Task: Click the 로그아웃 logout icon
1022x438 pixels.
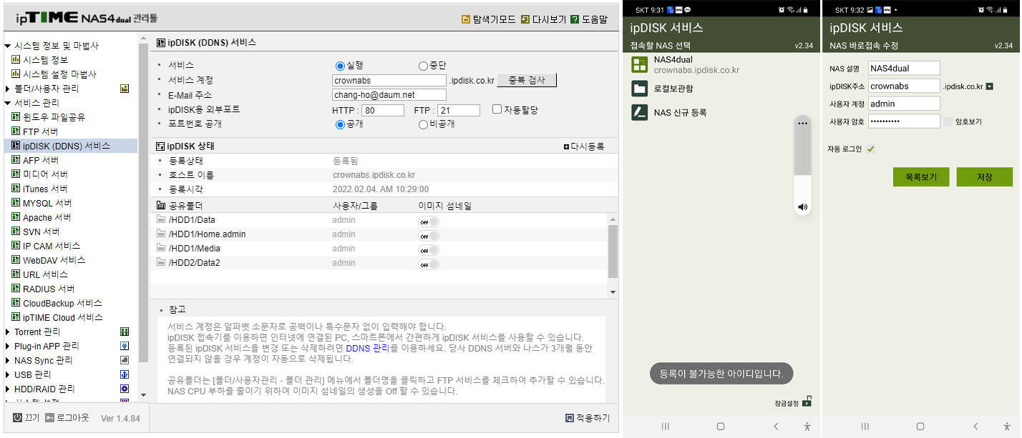Action: (49, 417)
